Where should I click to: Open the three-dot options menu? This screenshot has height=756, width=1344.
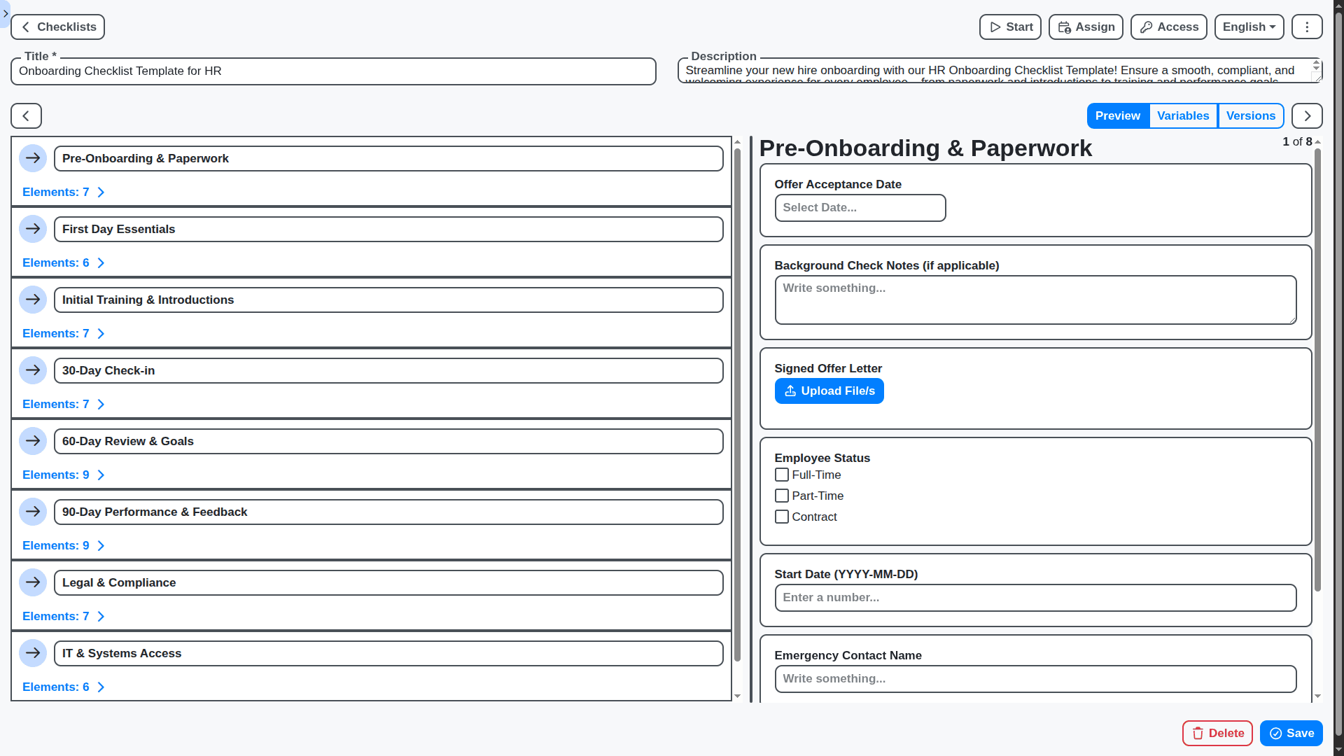pos(1306,27)
